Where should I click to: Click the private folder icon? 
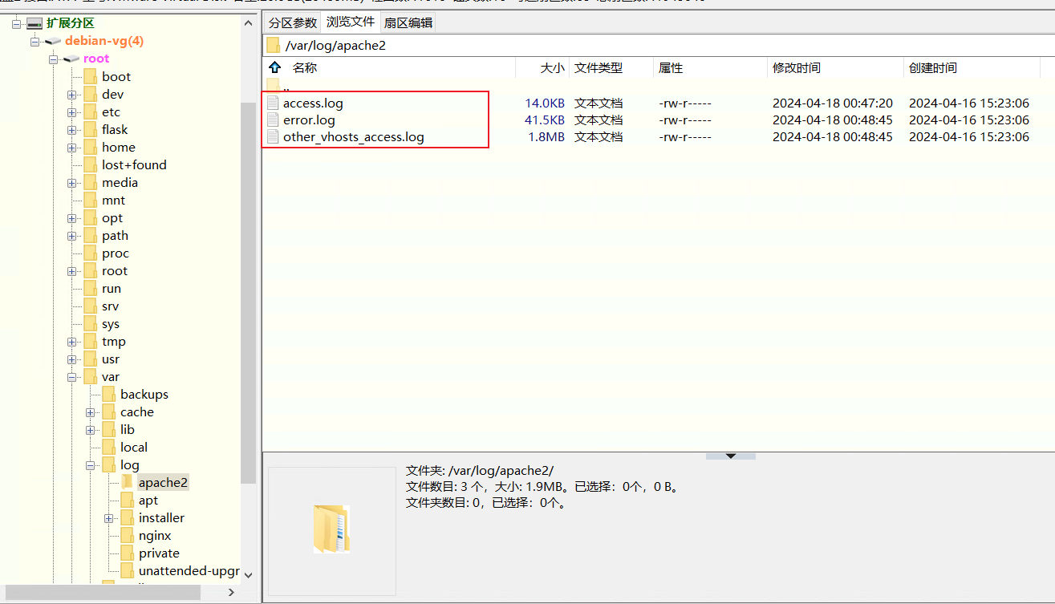point(127,553)
